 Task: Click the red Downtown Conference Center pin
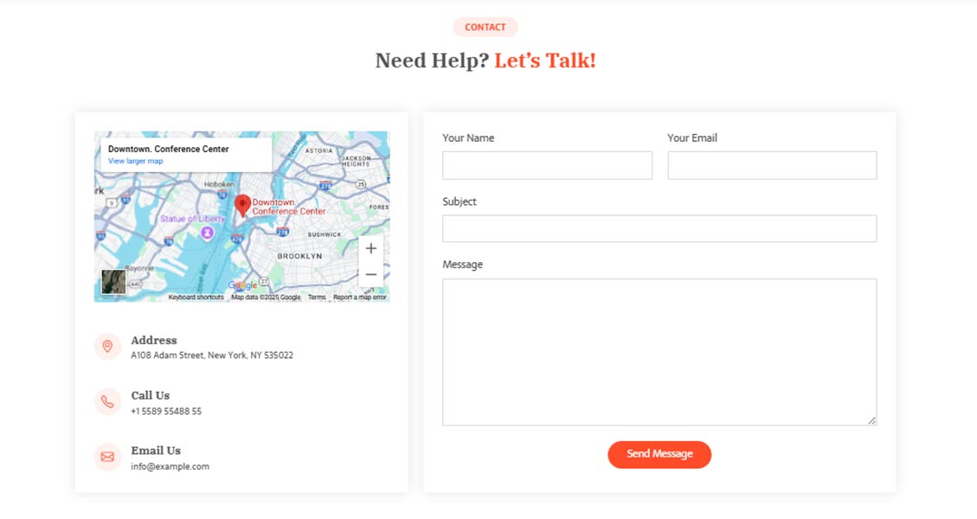pyautogui.click(x=243, y=205)
